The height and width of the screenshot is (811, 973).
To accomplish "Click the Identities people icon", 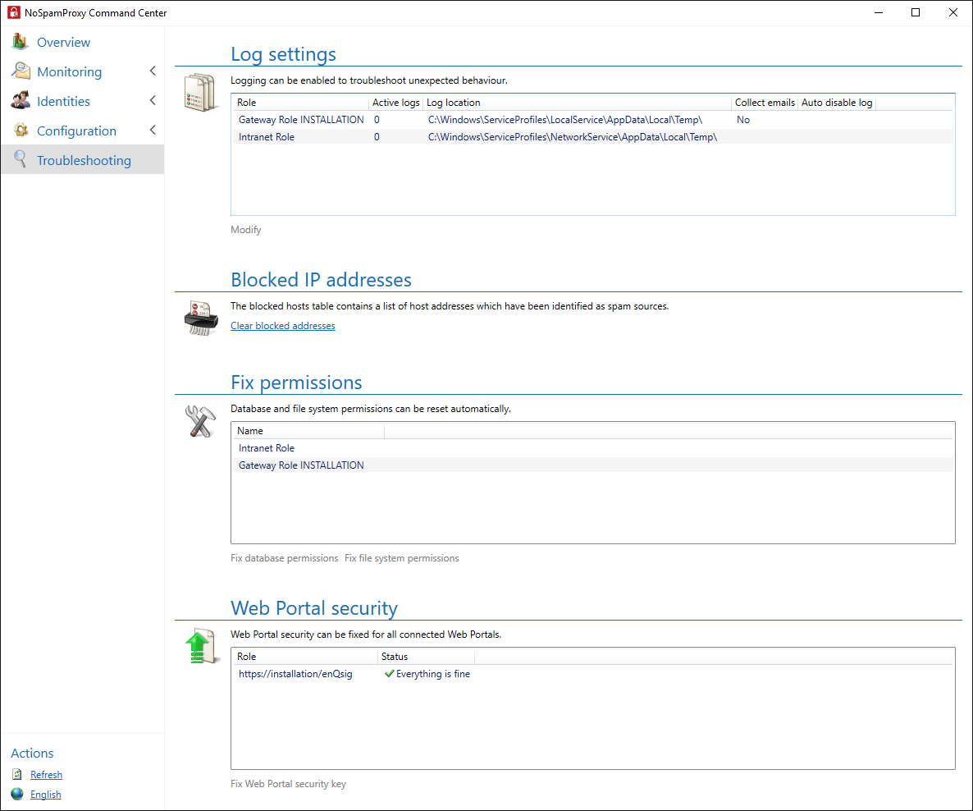I will (x=21, y=101).
